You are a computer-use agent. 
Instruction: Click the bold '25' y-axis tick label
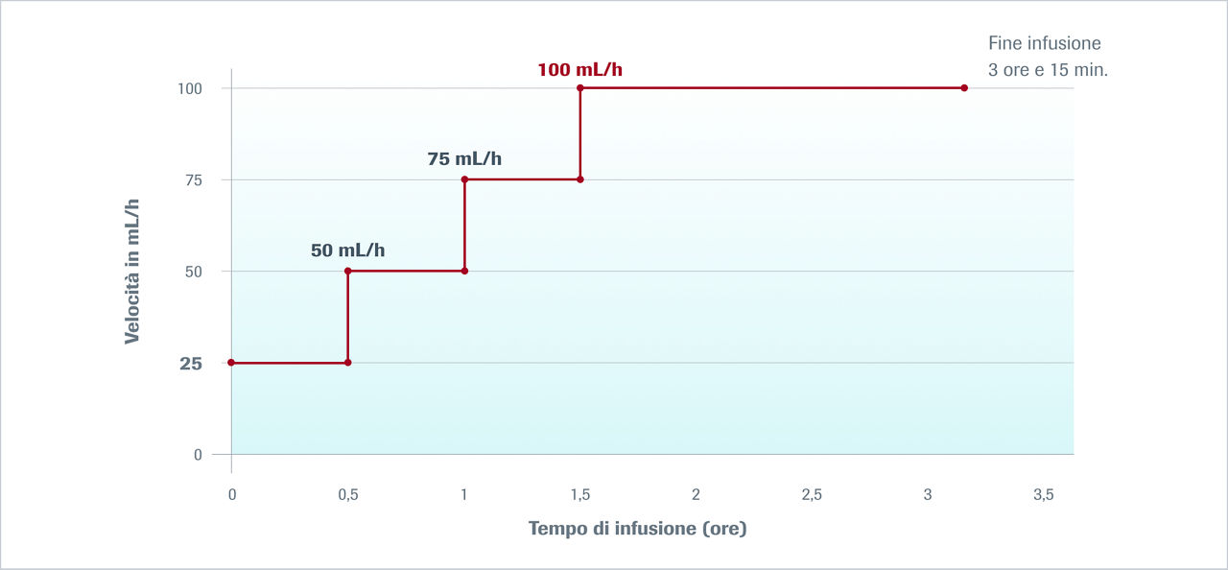click(x=190, y=364)
